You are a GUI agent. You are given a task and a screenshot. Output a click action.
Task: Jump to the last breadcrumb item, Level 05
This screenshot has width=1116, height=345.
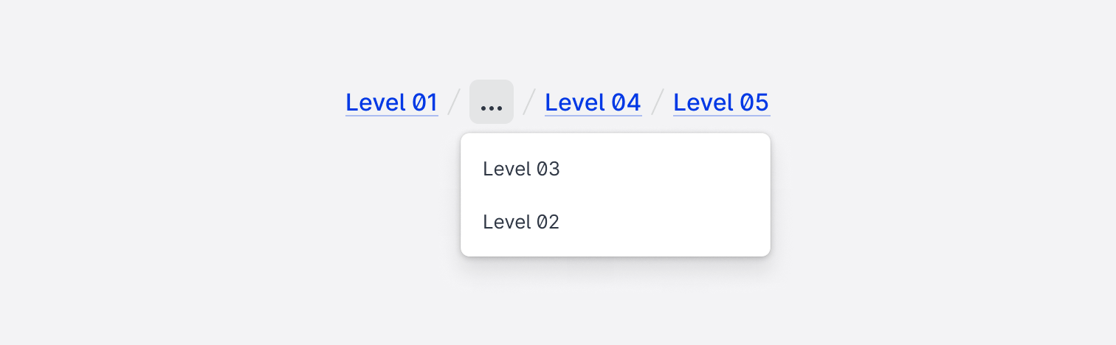pyautogui.click(x=721, y=102)
